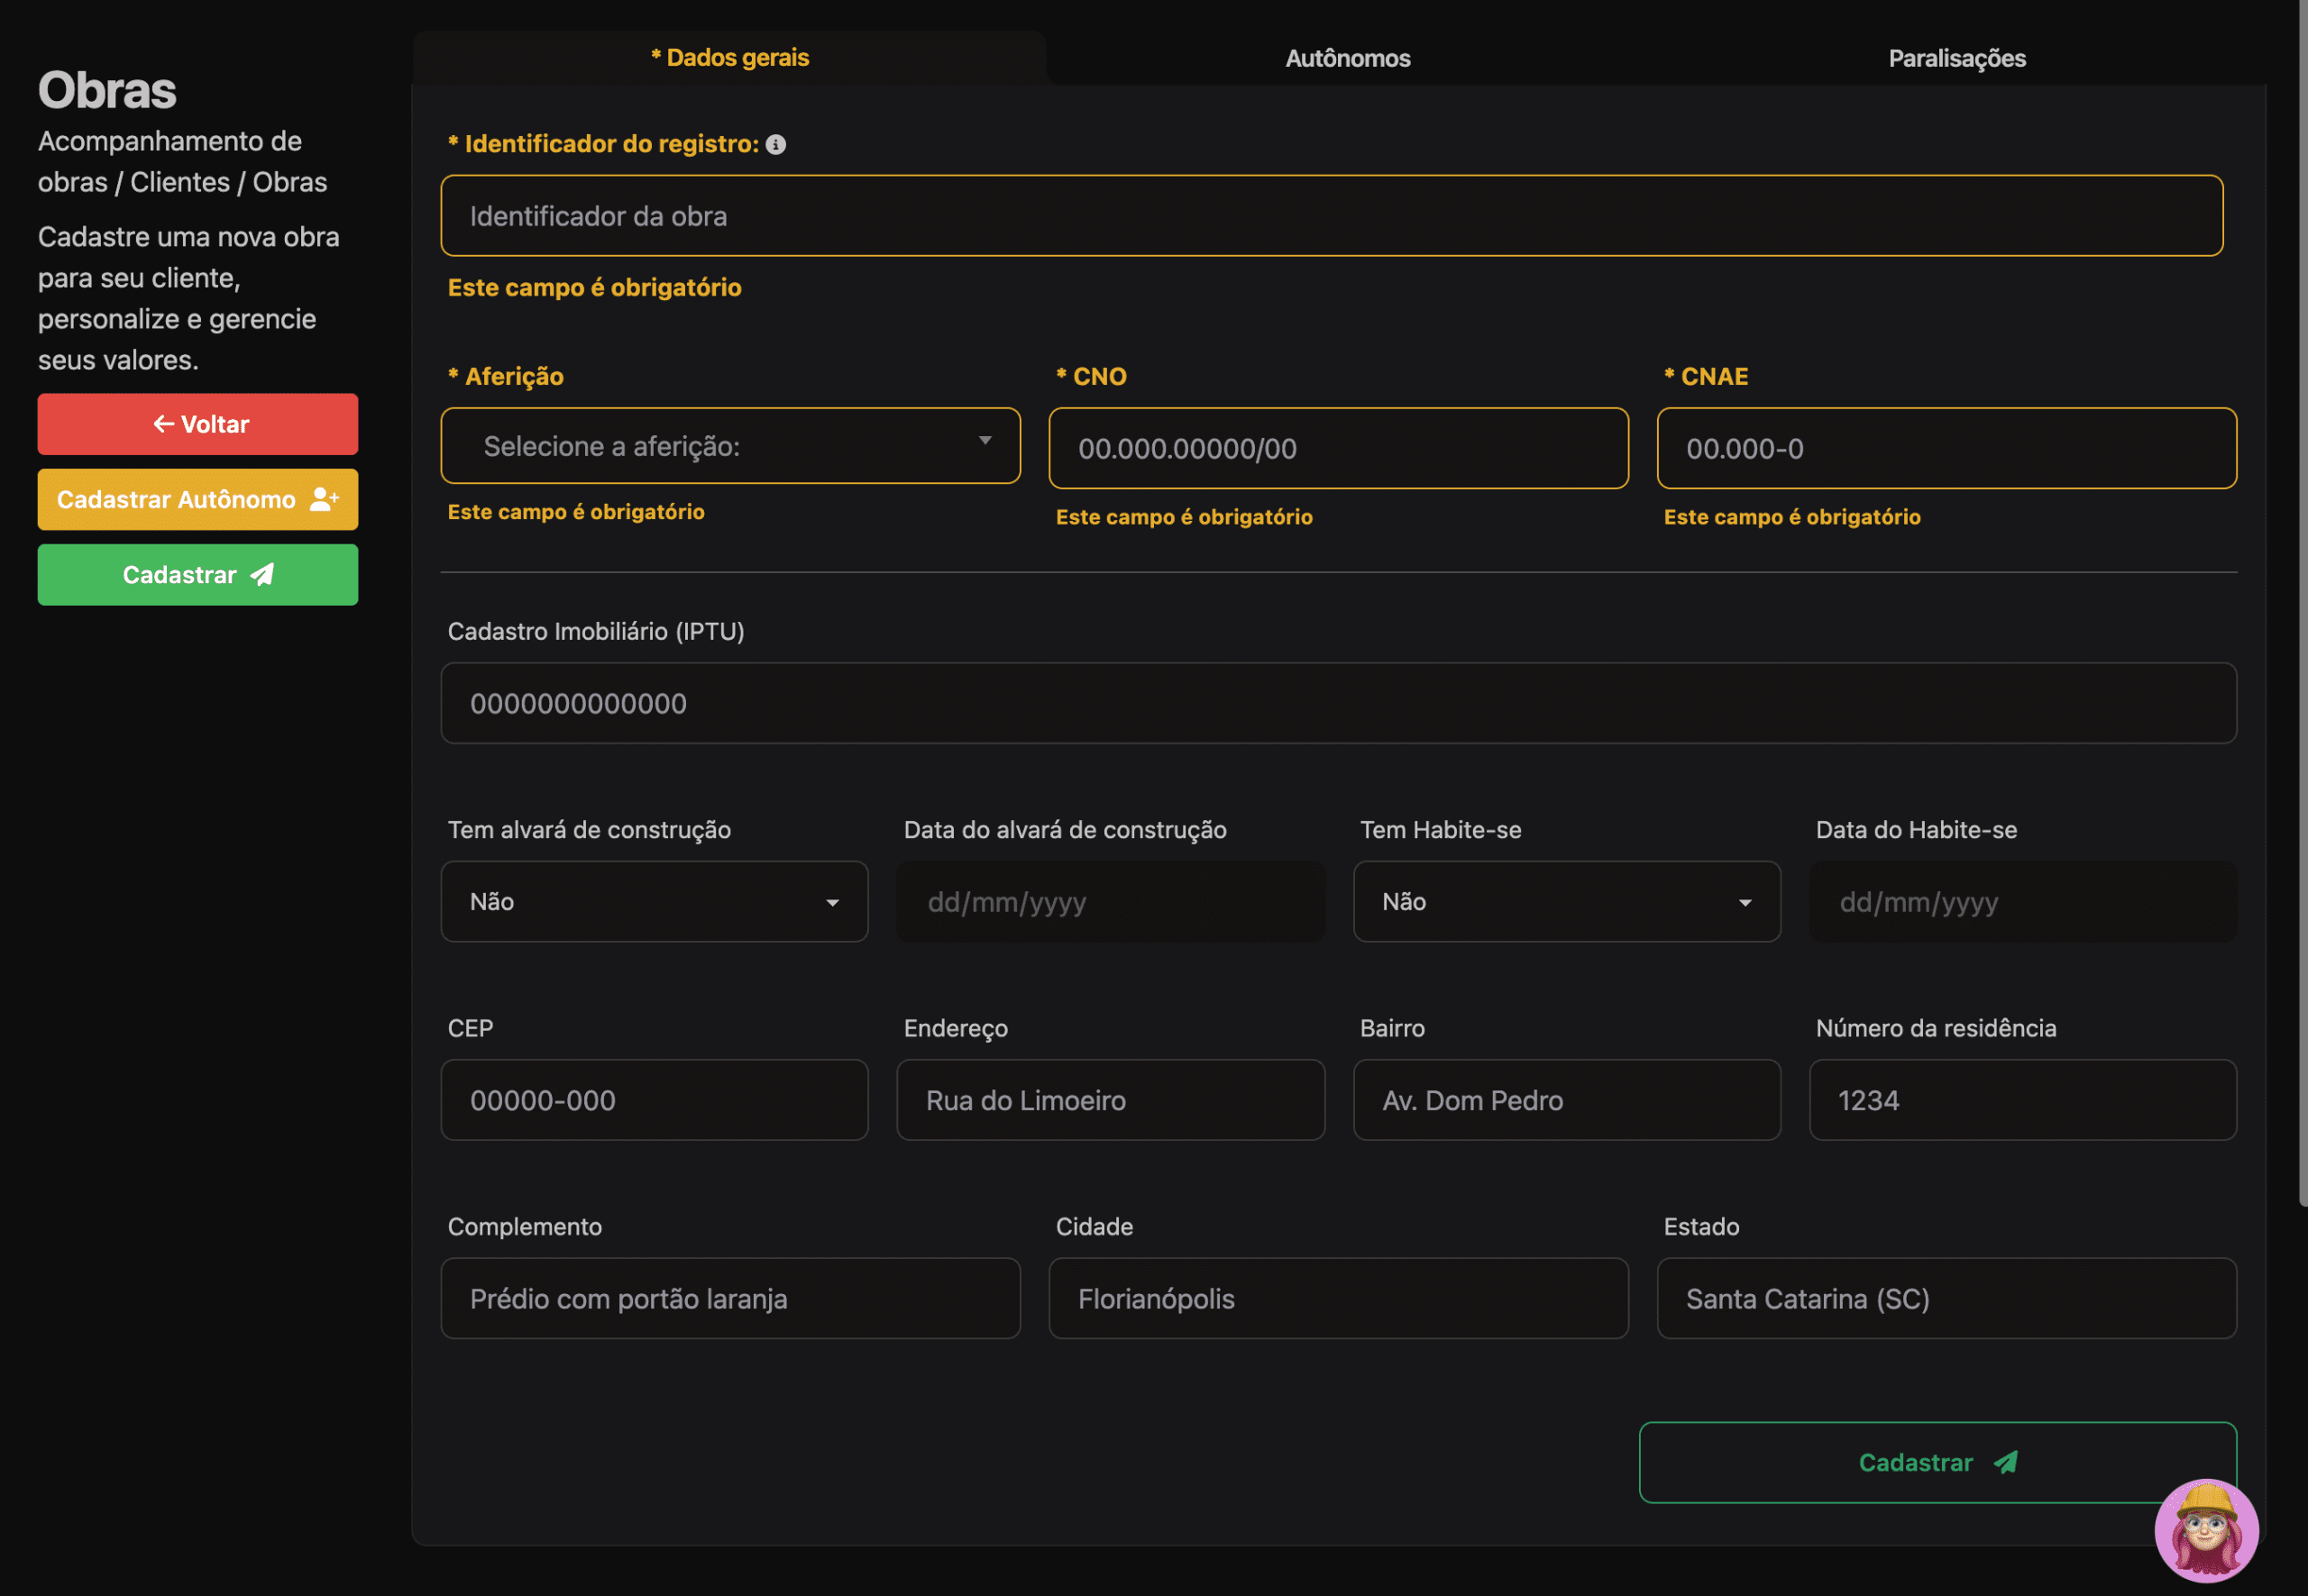Click the info icon beside Identificador do registro
Viewport: 2308px width, 1596px height.
coord(775,145)
